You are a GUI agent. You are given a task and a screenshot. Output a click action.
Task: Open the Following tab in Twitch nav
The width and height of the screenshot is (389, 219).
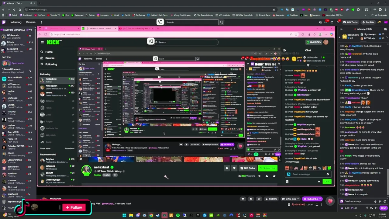[x=15, y=22]
